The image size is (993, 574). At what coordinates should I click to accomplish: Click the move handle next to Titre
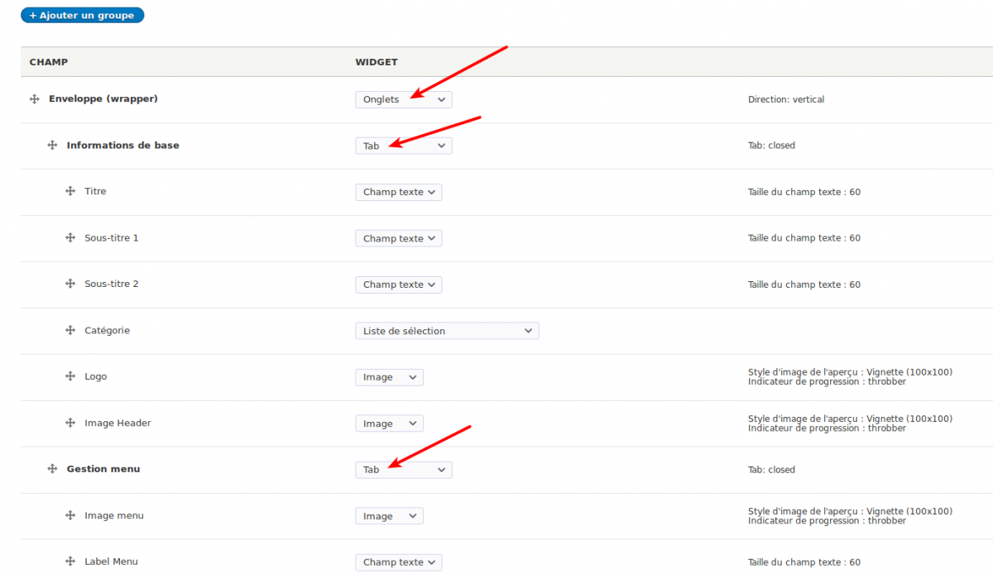click(70, 192)
